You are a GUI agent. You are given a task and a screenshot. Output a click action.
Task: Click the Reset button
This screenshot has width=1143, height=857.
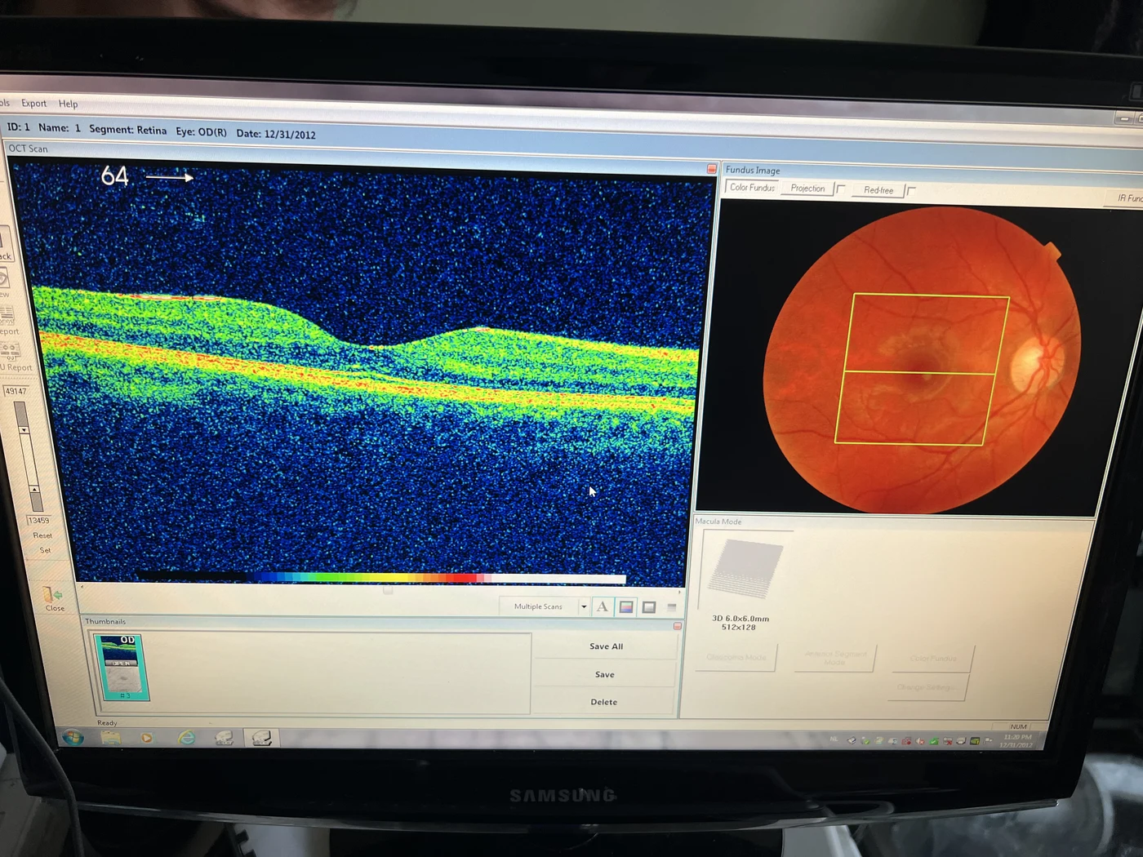(x=42, y=535)
